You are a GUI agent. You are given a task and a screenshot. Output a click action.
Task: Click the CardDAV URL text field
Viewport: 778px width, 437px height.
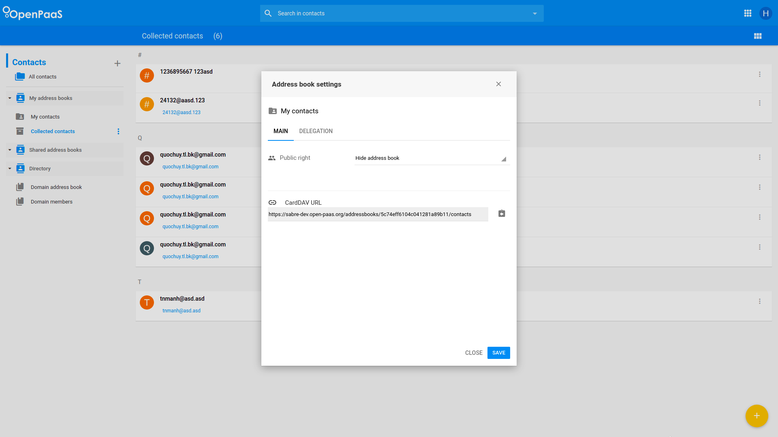coord(378,214)
